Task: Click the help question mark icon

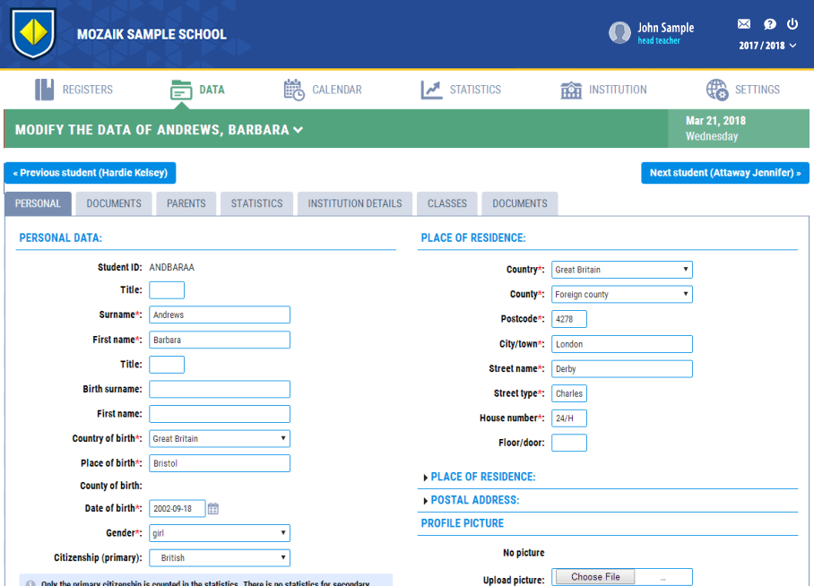Action: pyautogui.click(x=769, y=24)
